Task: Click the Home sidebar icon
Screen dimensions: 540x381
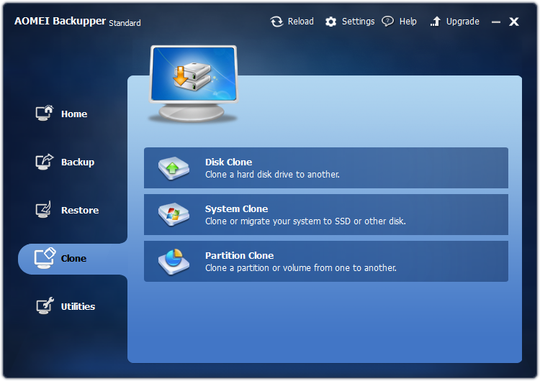Action: tap(45, 113)
